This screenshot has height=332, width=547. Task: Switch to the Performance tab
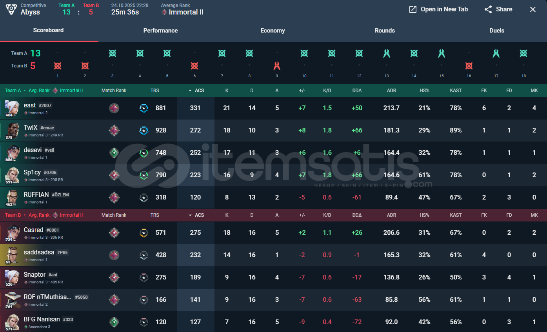tap(160, 30)
